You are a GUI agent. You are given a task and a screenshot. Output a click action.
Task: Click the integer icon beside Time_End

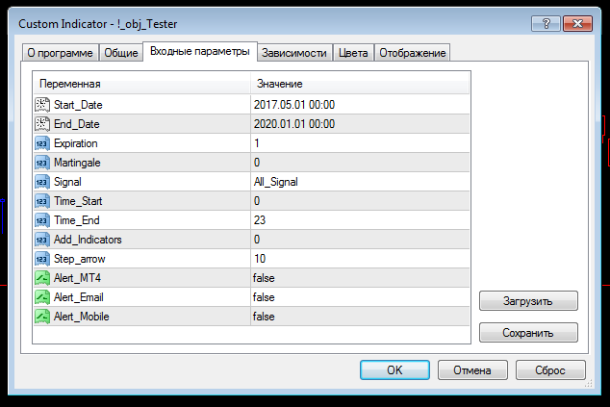(x=42, y=220)
